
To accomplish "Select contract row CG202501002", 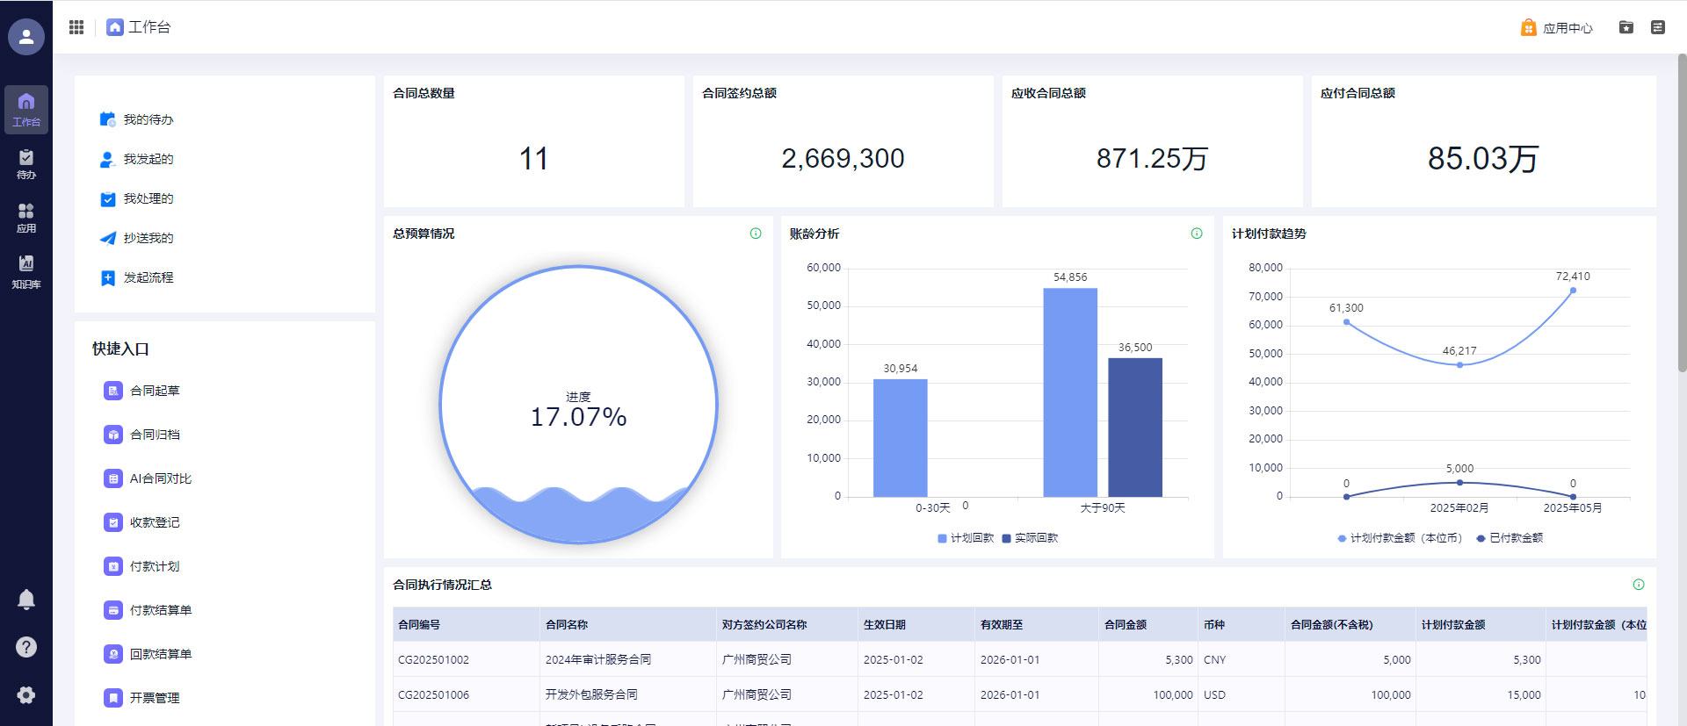I will 433,659.
